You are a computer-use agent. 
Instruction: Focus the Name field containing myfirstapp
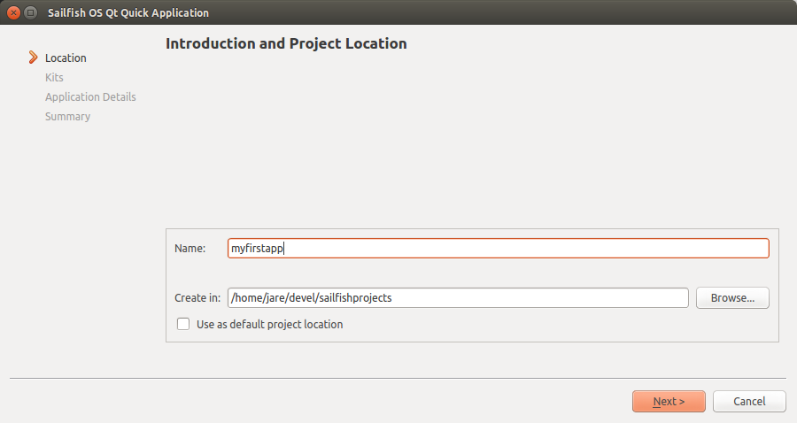498,249
